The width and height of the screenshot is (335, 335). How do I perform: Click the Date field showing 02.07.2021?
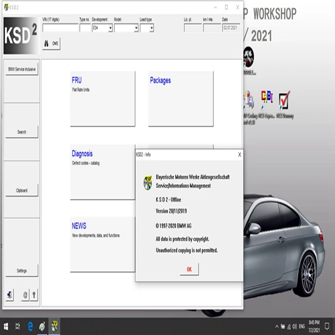[231, 28]
